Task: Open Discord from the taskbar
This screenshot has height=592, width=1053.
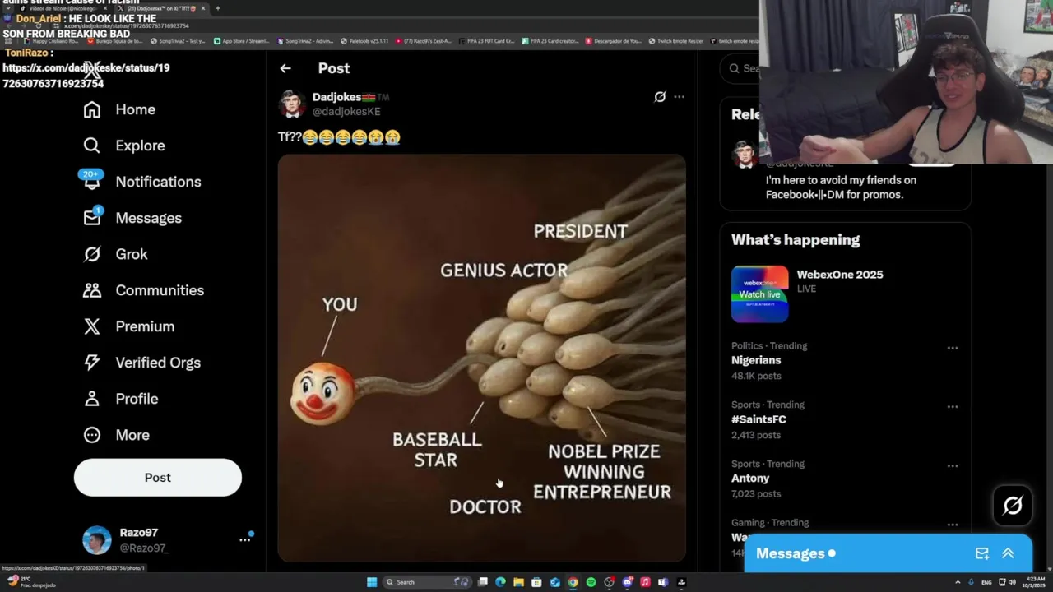Action: tap(627, 582)
